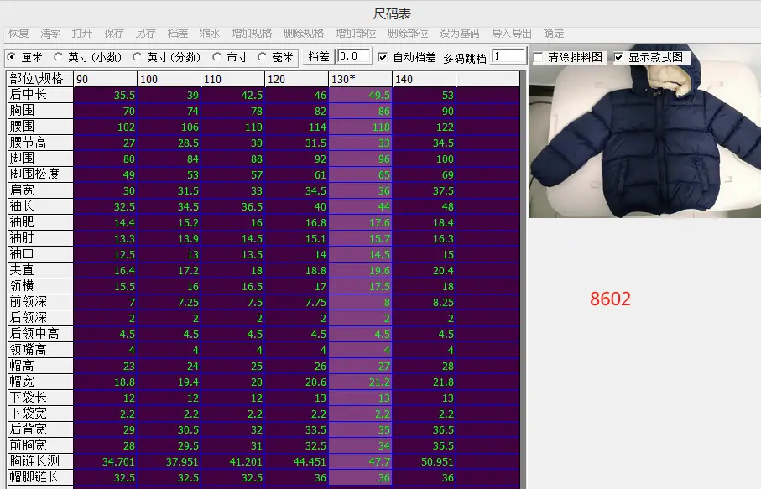This screenshot has height=489, width=761.
Task: Select 另存 in the menu bar
Action: (146, 34)
